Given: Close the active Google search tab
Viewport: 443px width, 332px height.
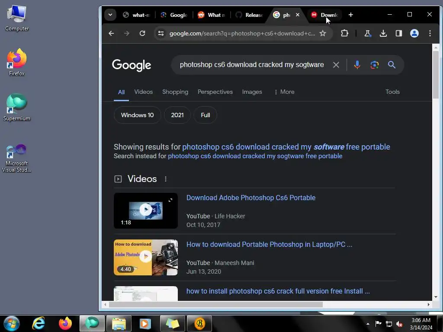Looking at the screenshot, I should (298, 15).
